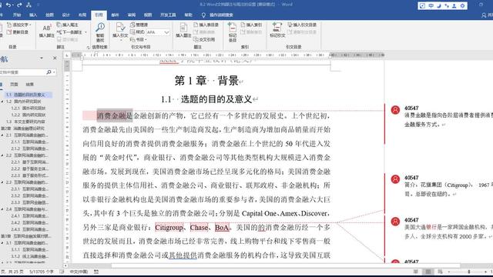Collapse the 1.2 国内外研究现状 heading
The width and height of the screenshot is (493, 277).
point(2,102)
